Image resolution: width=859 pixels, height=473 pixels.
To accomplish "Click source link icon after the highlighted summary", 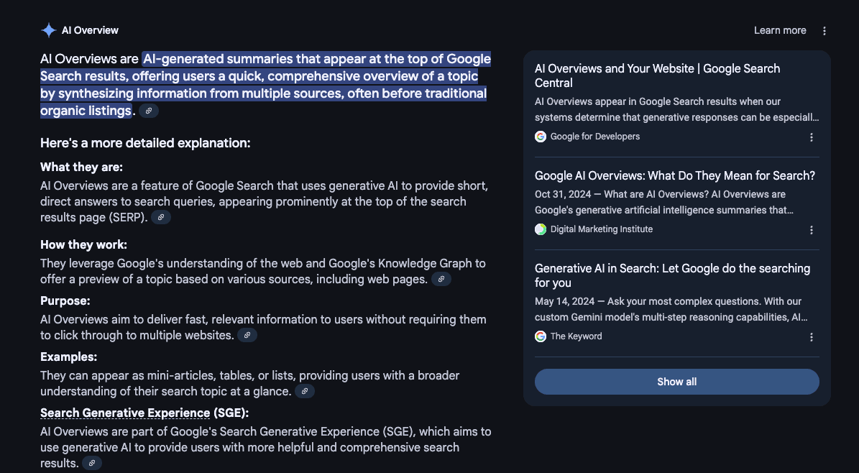I will pos(149,111).
